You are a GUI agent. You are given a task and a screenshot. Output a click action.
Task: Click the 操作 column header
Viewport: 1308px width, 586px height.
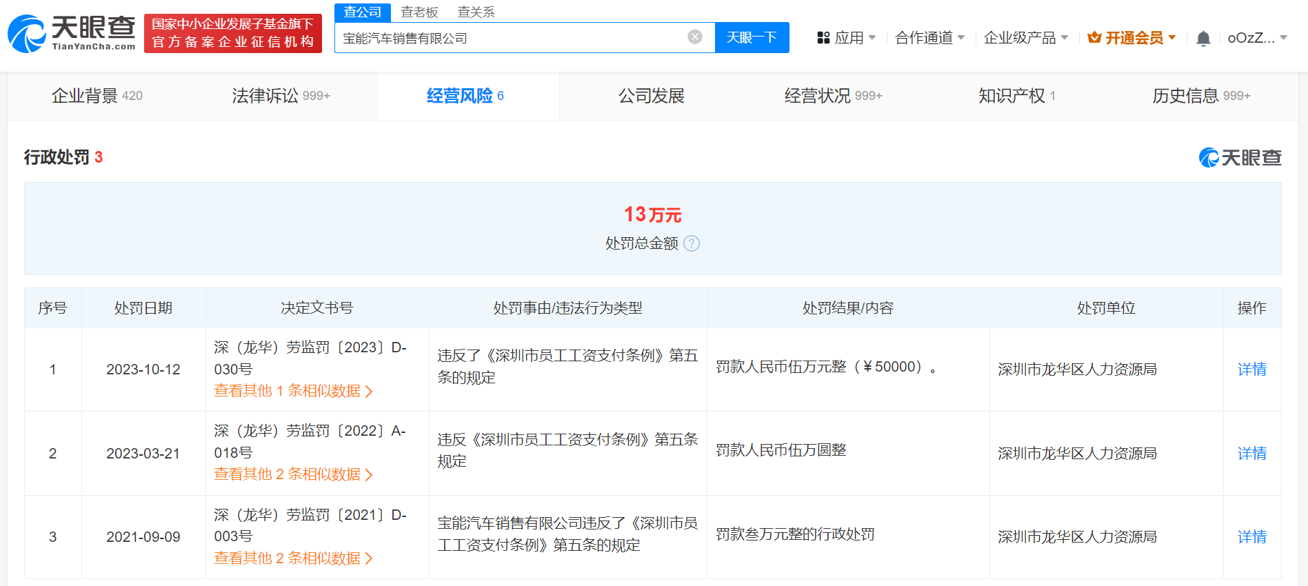click(x=1252, y=308)
